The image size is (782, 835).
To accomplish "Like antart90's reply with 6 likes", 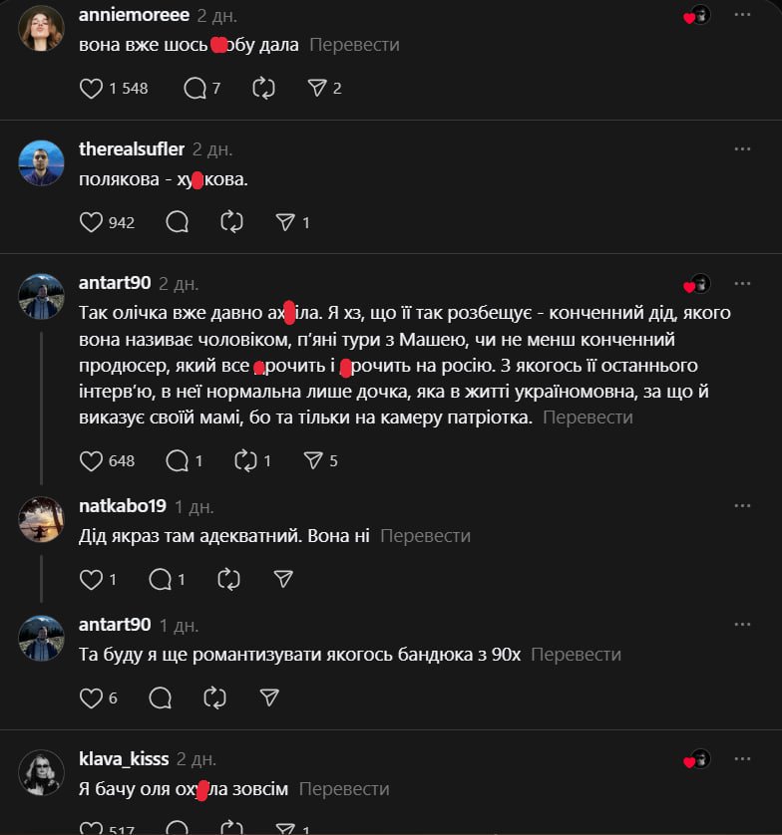I will [x=91, y=697].
